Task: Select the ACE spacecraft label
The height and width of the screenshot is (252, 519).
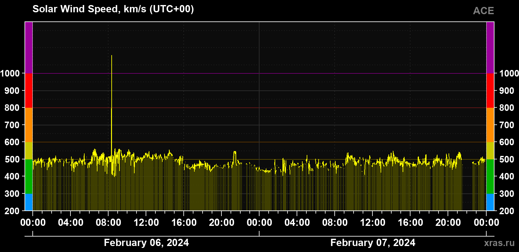Action: tap(483, 11)
